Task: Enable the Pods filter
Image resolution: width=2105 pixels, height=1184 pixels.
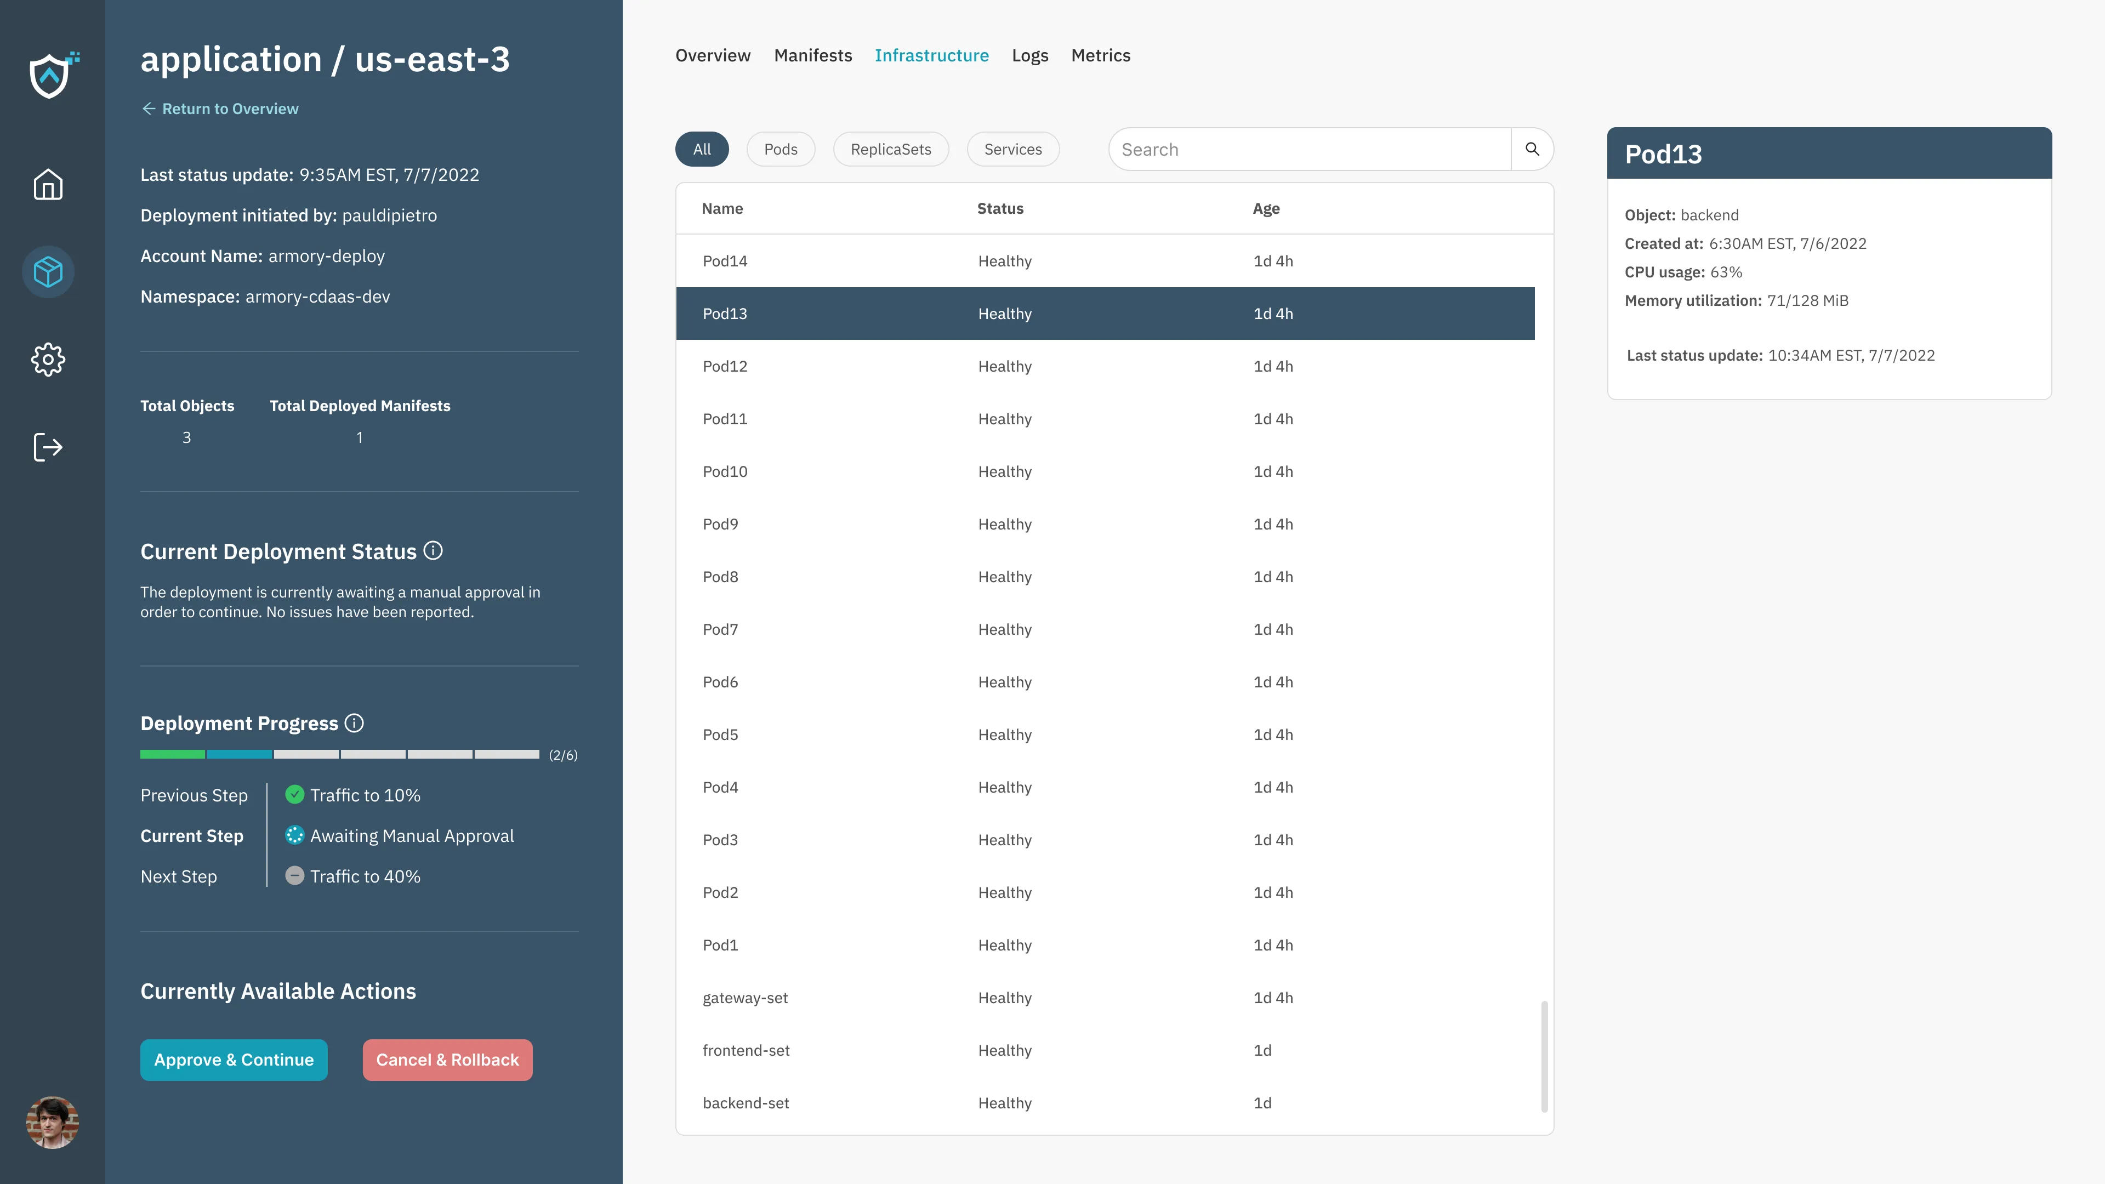Action: click(x=780, y=149)
